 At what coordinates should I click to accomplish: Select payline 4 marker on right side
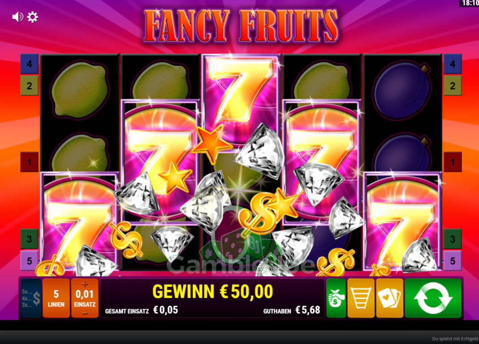(x=453, y=64)
